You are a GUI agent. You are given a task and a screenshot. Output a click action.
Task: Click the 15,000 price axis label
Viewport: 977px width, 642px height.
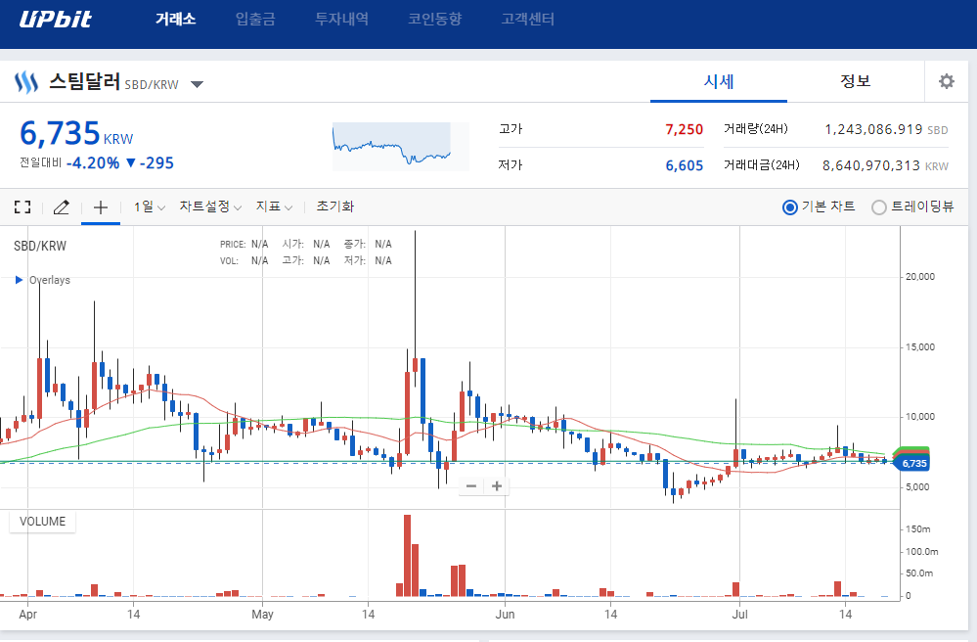pos(919,347)
